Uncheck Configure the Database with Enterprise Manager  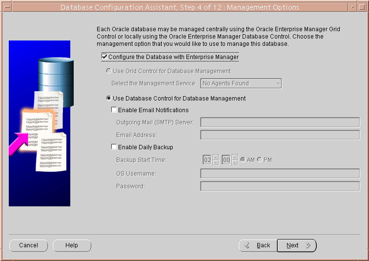[104, 57]
